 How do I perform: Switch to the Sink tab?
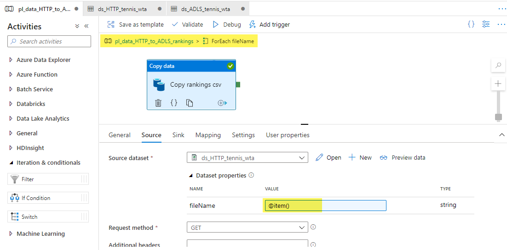(x=179, y=135)
